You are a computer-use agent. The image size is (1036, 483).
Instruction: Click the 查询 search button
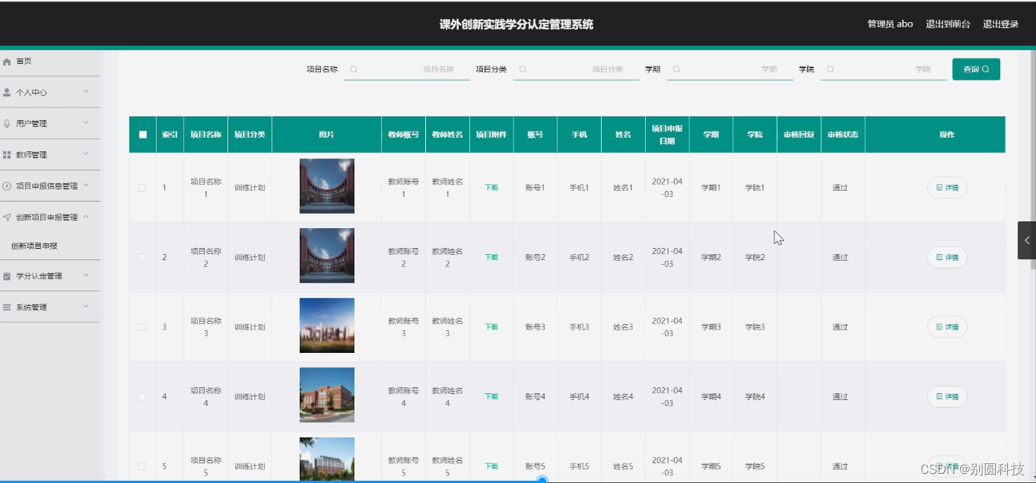[x=976, y=68]
